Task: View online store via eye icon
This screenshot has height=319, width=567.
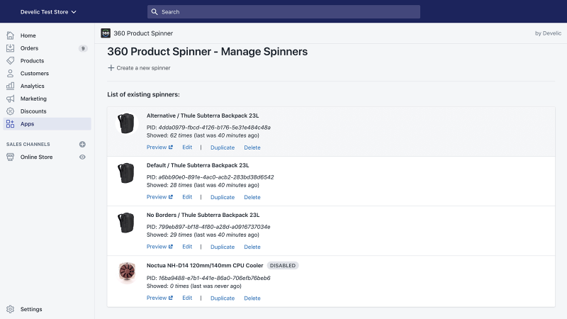Action: [x=82, y=157]
